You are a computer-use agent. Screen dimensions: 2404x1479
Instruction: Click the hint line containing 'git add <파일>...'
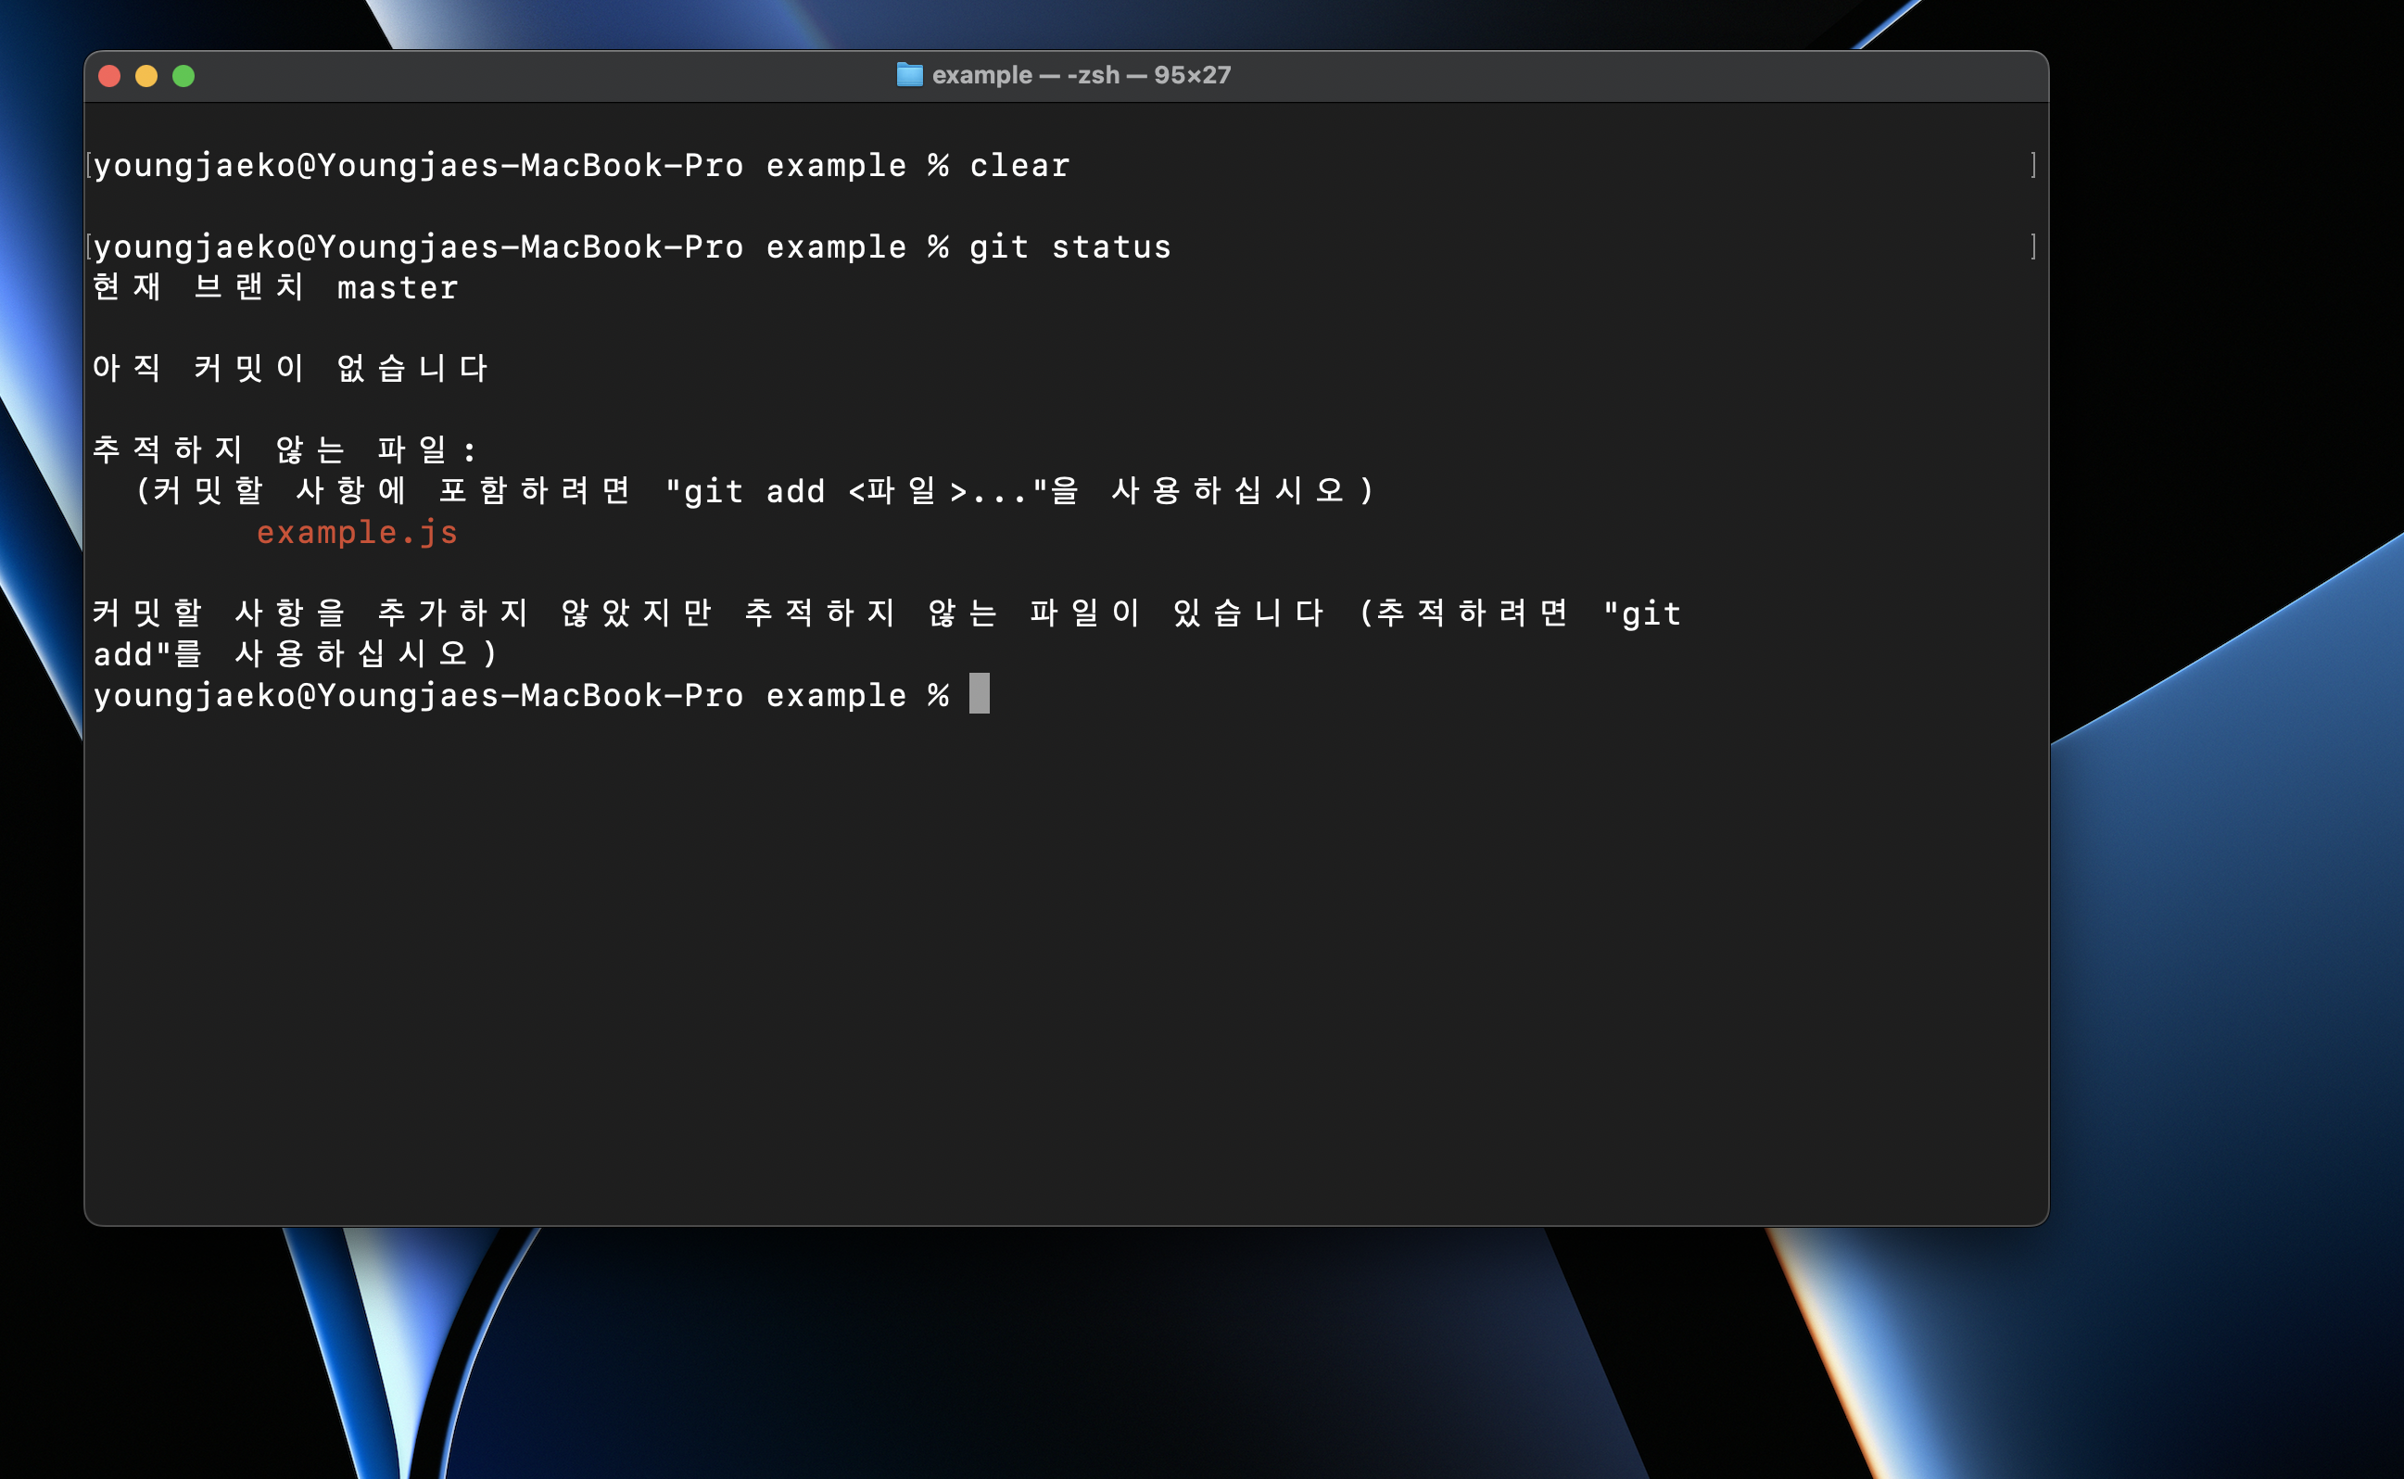pos(754,490)
